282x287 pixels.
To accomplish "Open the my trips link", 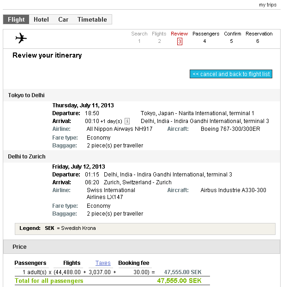I will point(268,5).
